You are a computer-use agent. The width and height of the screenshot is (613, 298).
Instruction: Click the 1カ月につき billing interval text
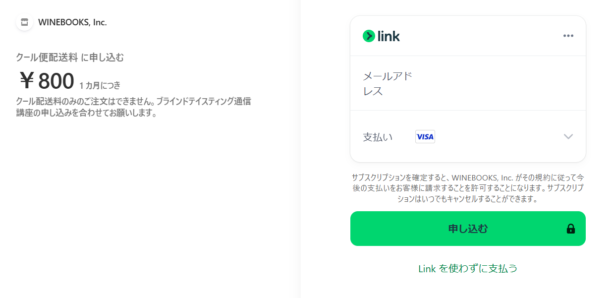click(100, 85)
